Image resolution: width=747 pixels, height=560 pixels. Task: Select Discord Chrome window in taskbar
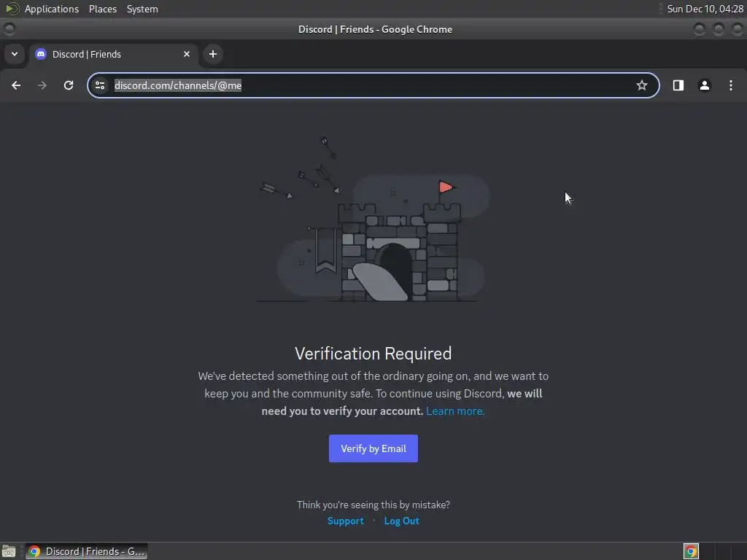click(x=86, y=551)
